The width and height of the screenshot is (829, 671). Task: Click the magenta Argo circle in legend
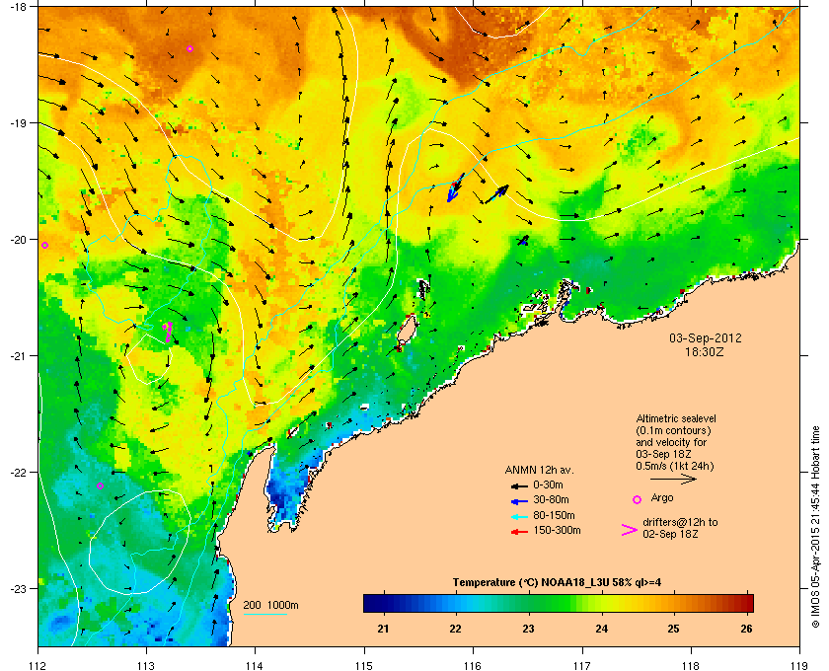click(638, 499)
